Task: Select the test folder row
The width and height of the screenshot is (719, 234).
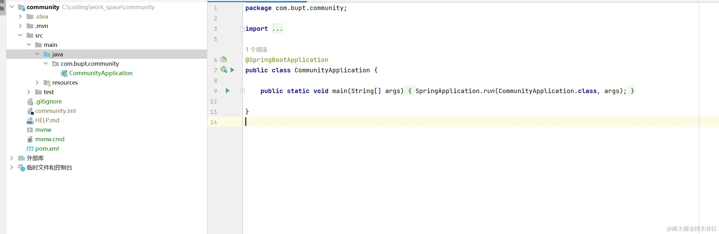Action: pos(107,92)
